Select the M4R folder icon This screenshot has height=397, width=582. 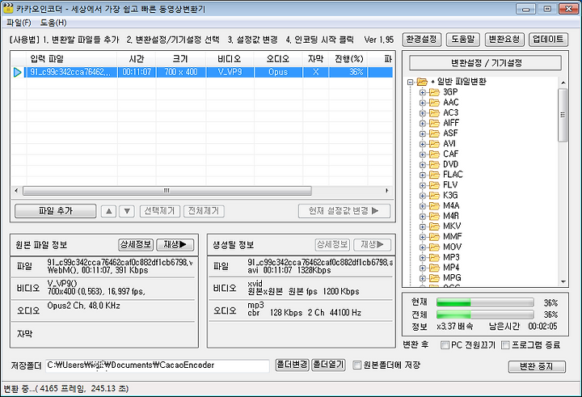pyautogui.click(x=434, y=216)
